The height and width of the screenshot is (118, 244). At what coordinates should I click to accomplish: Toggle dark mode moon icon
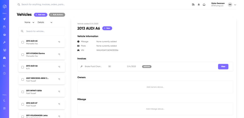tap(4, 100)
